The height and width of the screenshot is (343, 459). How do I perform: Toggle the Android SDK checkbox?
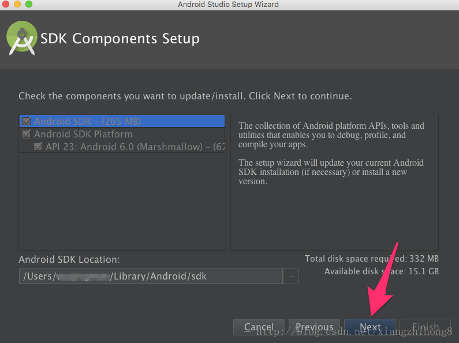point(27,121)
